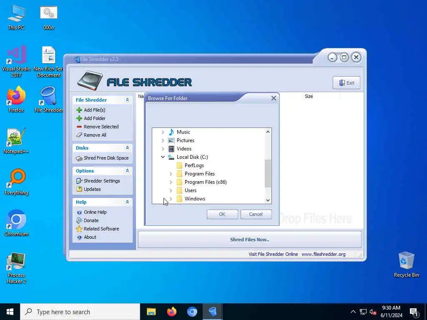Click the Shred Free Disk Space drive icon
The height and width of the screenshot is (320, 427).
79,158
